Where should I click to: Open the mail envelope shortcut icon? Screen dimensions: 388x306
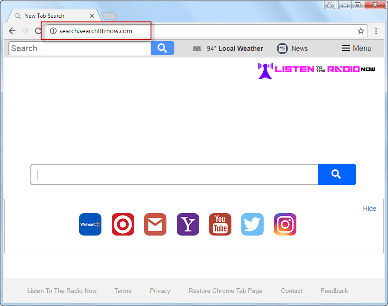(x=155, y=224)
